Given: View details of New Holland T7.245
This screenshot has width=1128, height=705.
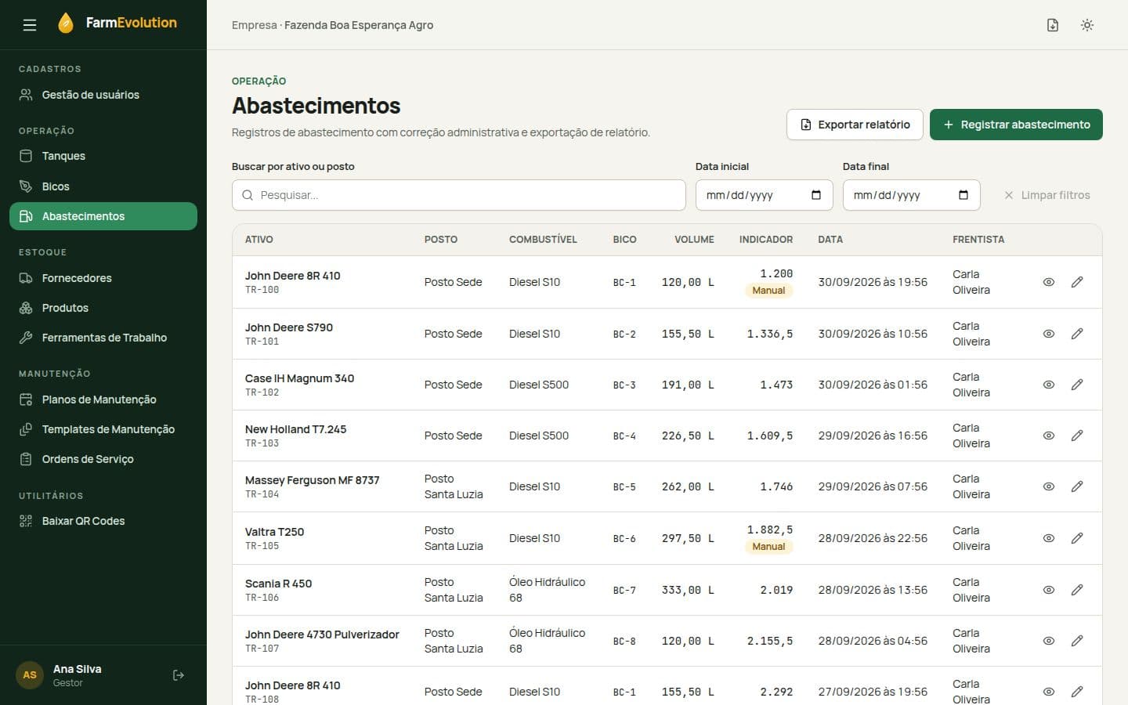Looking at the screenshot, I should point(1049,436).
